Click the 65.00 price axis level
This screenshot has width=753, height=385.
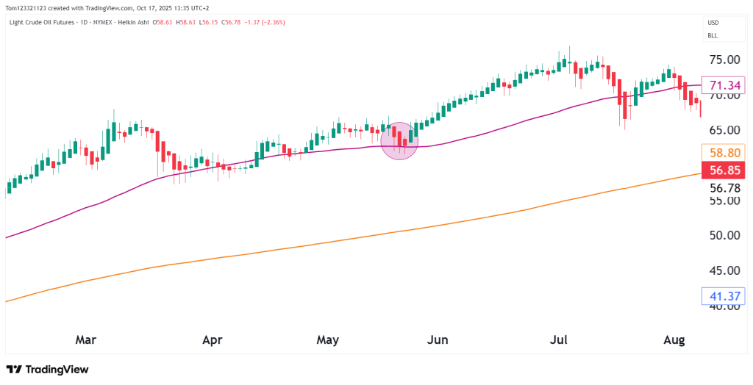(x=724, y=130)
